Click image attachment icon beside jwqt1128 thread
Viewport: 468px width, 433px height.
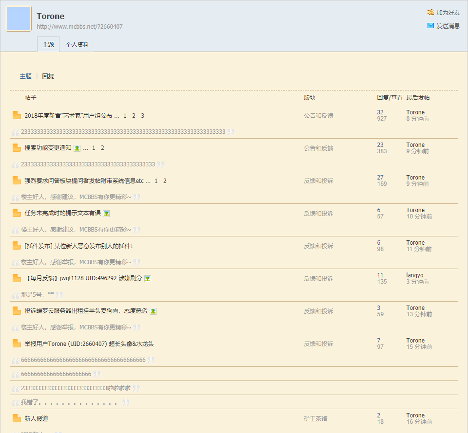pyautogui.click(x=148, y=279)
